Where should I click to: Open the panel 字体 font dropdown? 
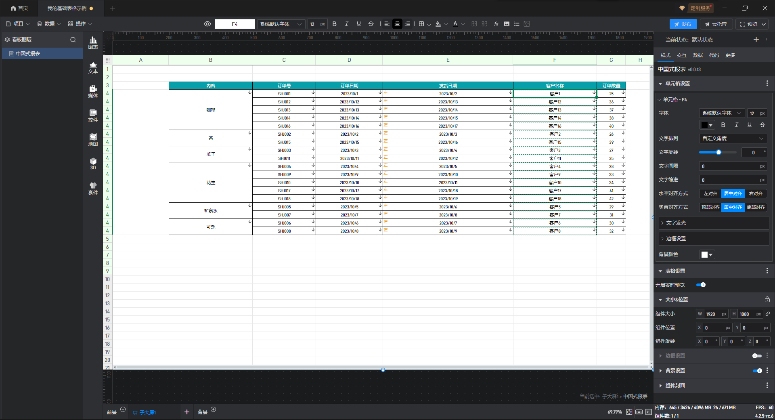[722, 113]
